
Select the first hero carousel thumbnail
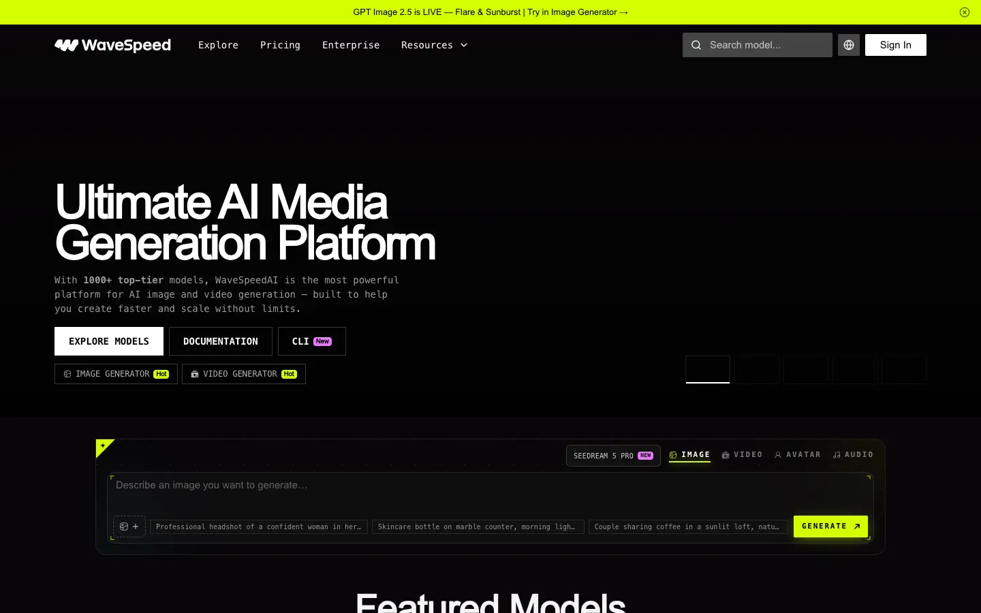tap(708, 369)
